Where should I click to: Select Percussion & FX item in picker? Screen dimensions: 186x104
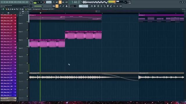click(x=8, y=98)
